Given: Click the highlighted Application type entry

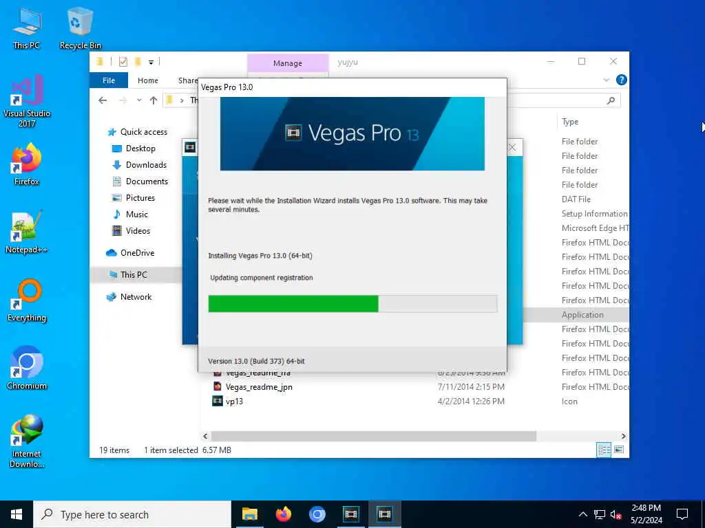Looking at the screenshot, I should [582, 315].
